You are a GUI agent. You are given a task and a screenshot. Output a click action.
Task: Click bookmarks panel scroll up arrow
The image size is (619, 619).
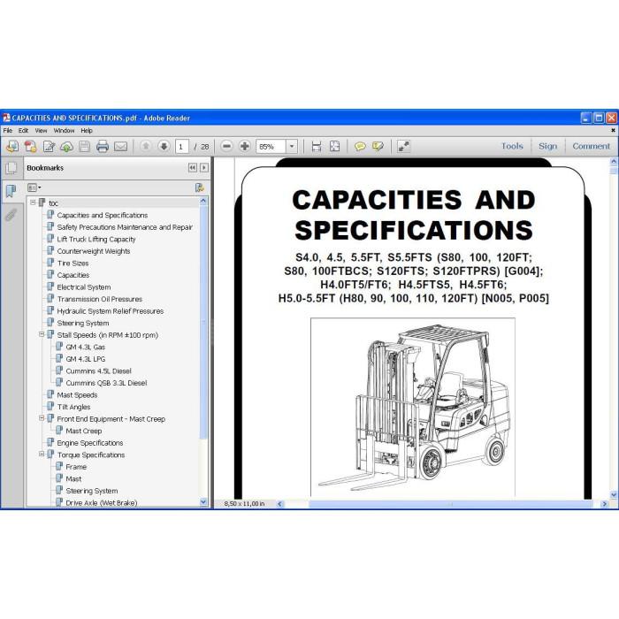[x=203, y=201]
